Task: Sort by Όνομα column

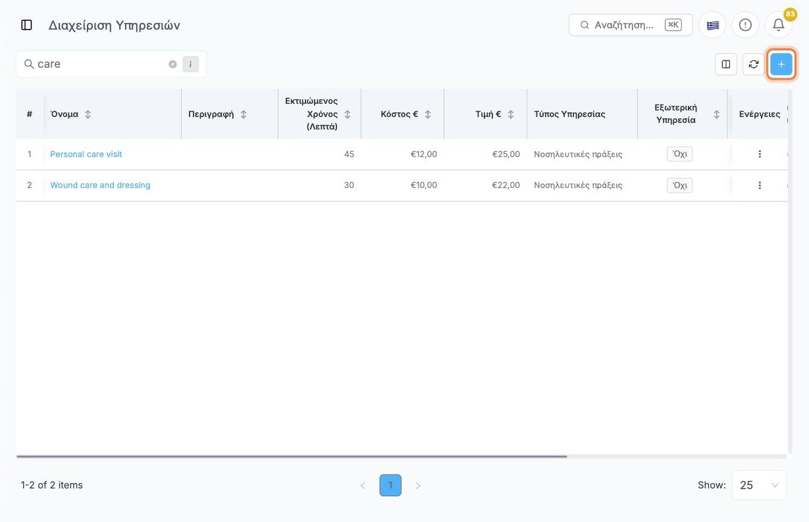Action: [x=88, y=114]
